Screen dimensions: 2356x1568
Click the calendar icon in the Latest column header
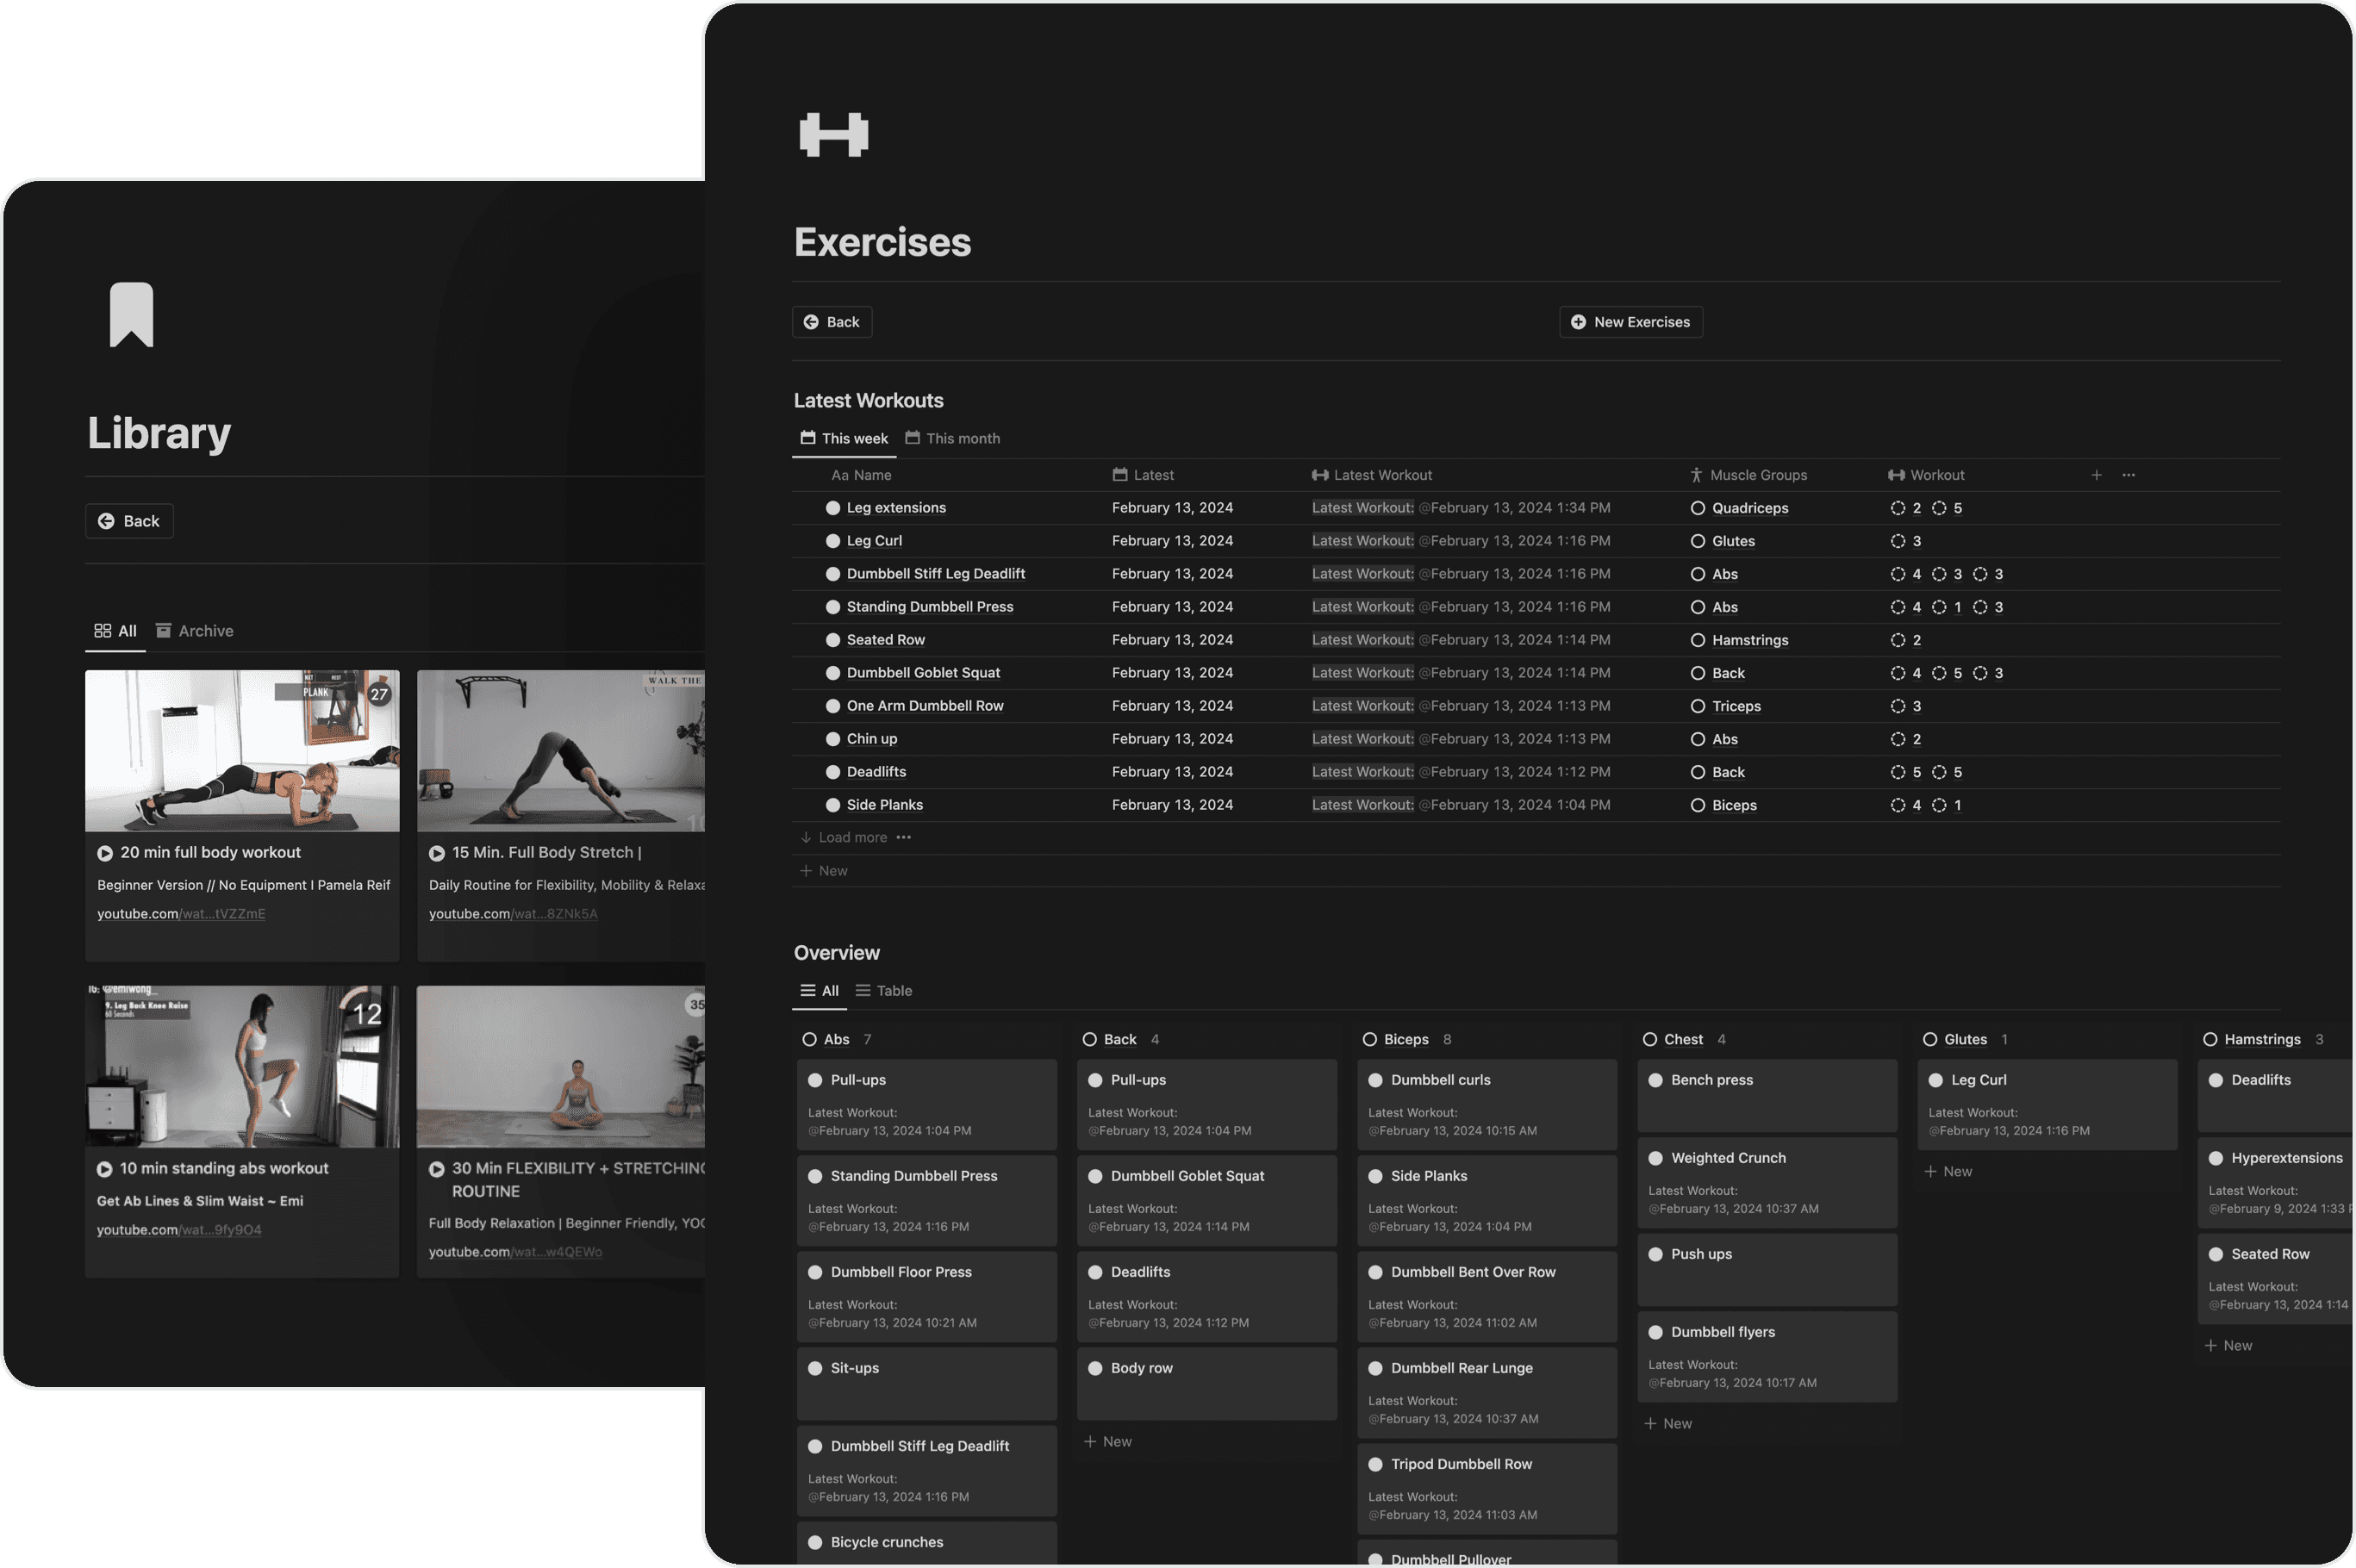pyautogui.click(x=1121, y=474)
